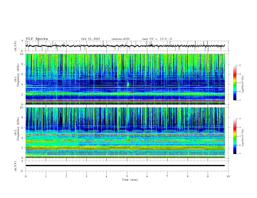Click the time axis tick label "2"
The image size is (257, 198).
coord(66,176)
